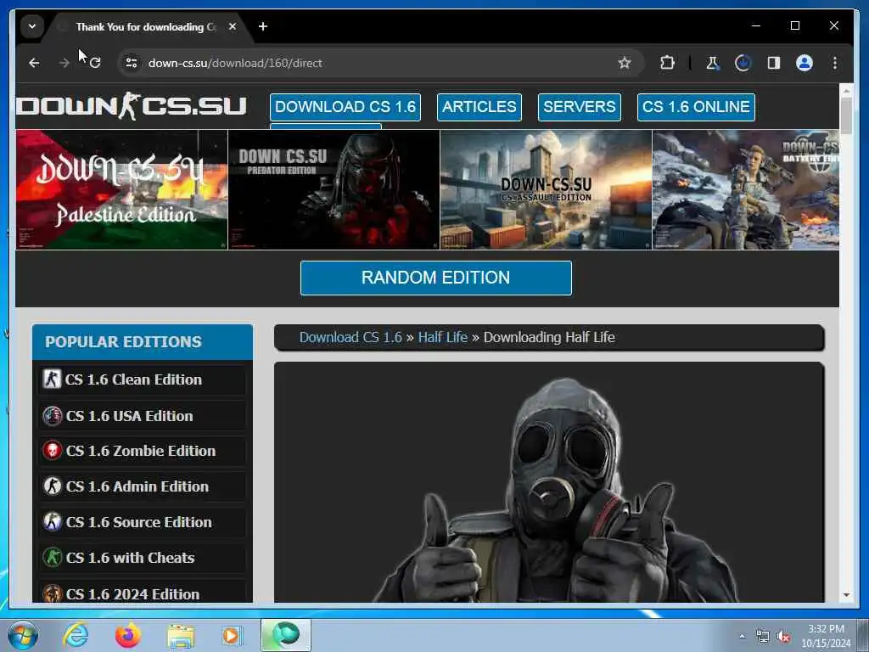869x652 pixels.
Task: Close the Thank You for downloading tab
Action: (233, 26)
